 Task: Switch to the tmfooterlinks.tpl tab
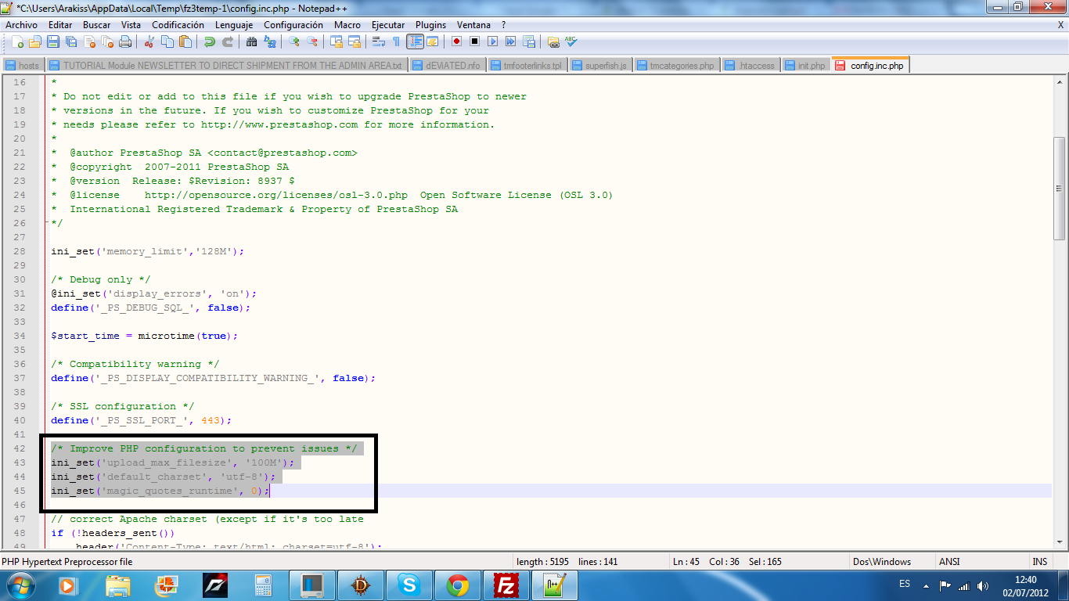point(527,66)
